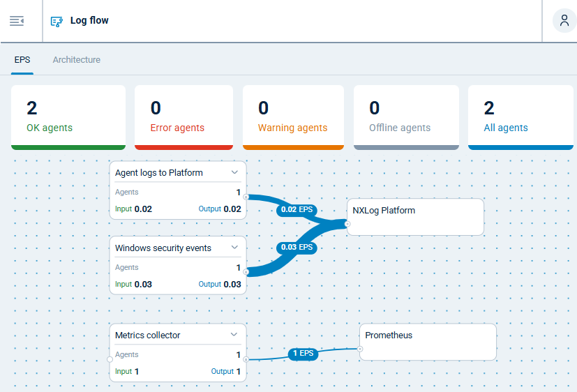This screenshot has height=392, width=577.
Task: Click the 0.03 EPS flow label
Action: (297, 247)
